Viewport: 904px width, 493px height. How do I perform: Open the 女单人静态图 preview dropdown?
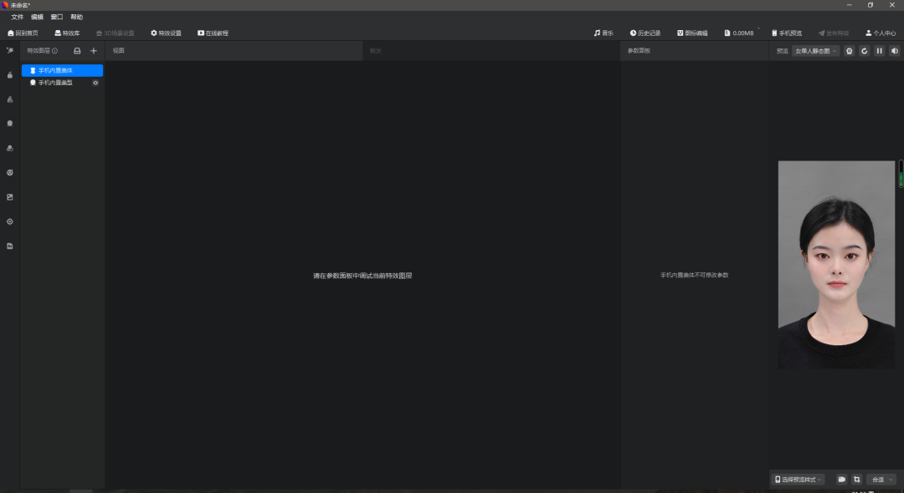pos(815,51)
